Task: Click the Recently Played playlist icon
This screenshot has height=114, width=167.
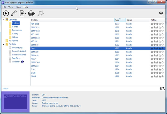Action: click(x=10, y=55)
